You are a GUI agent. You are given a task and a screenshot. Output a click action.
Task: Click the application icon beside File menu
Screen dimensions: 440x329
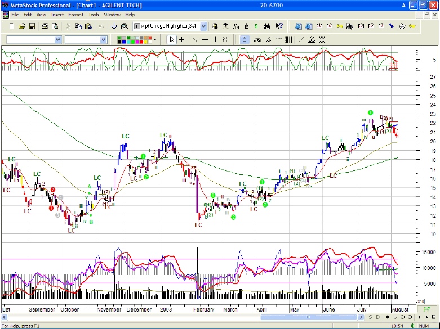click(6, 15)
